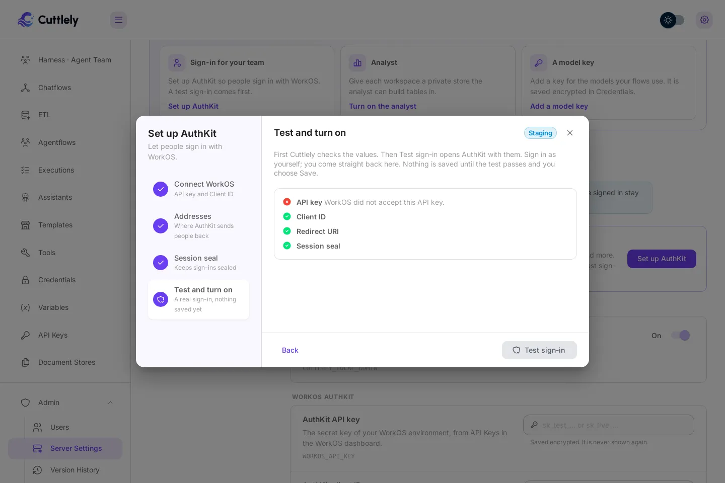The height and width of the screenshot is (483, 725).
Task: Go to Addresses step
Action: click(x=198, y=226)
